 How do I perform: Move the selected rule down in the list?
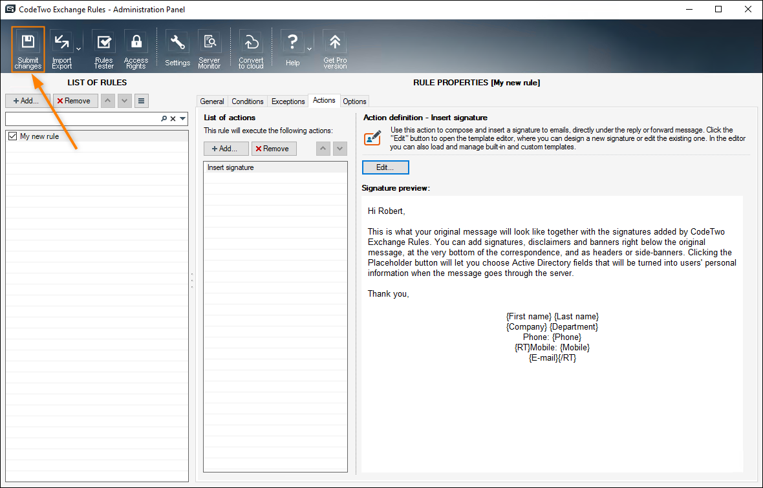pyautogui.click(x=125, y=101)
